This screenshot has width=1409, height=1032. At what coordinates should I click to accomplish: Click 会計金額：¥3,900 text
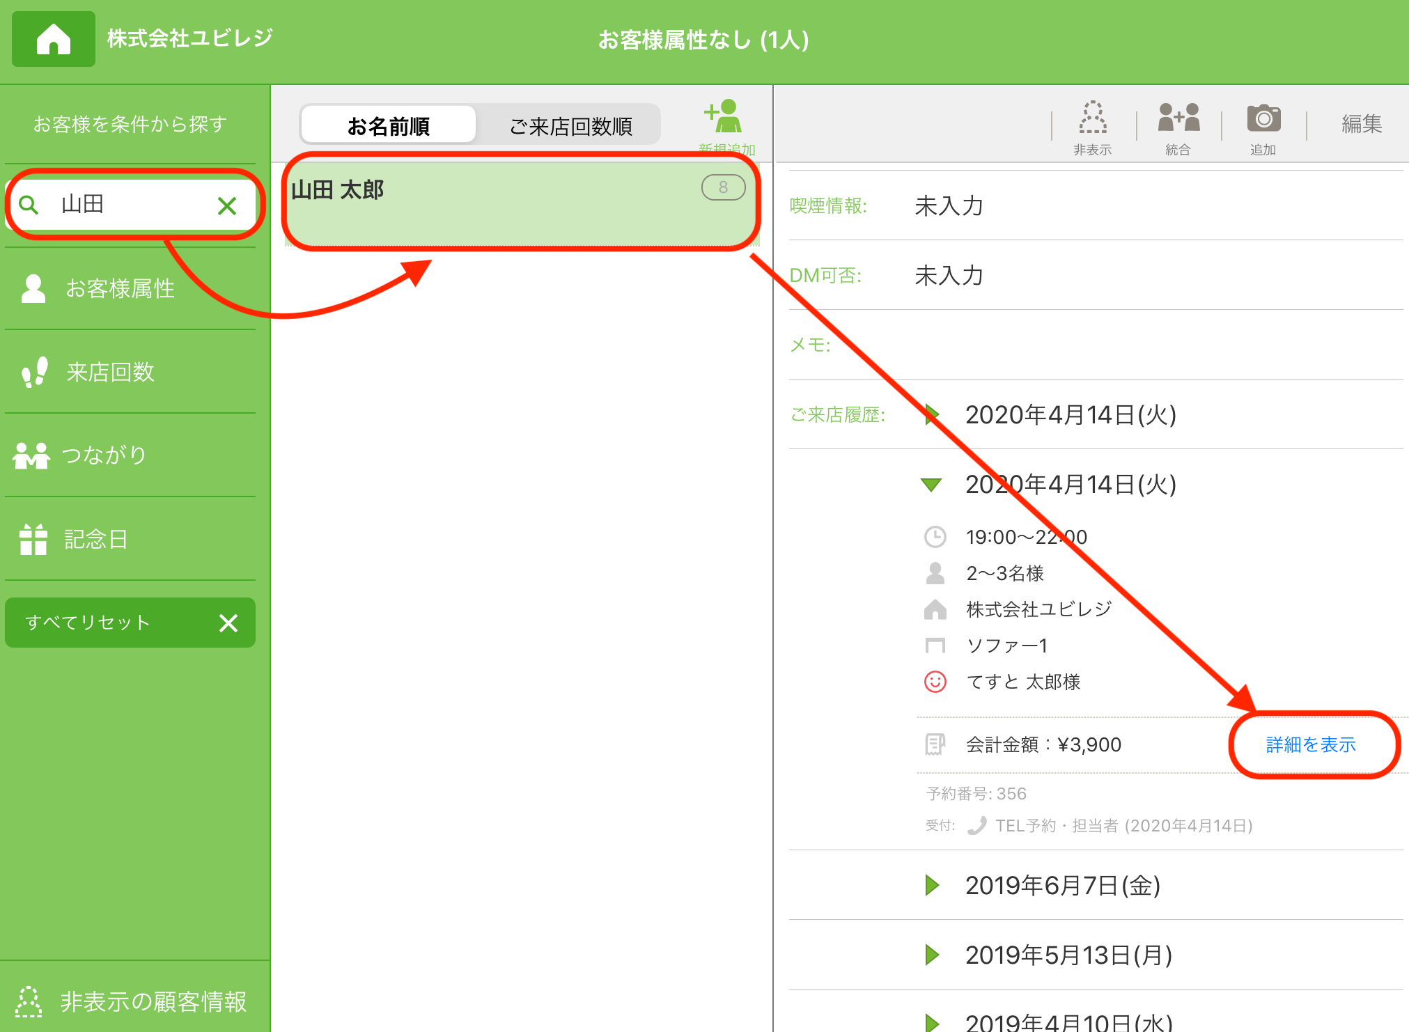1043,744
